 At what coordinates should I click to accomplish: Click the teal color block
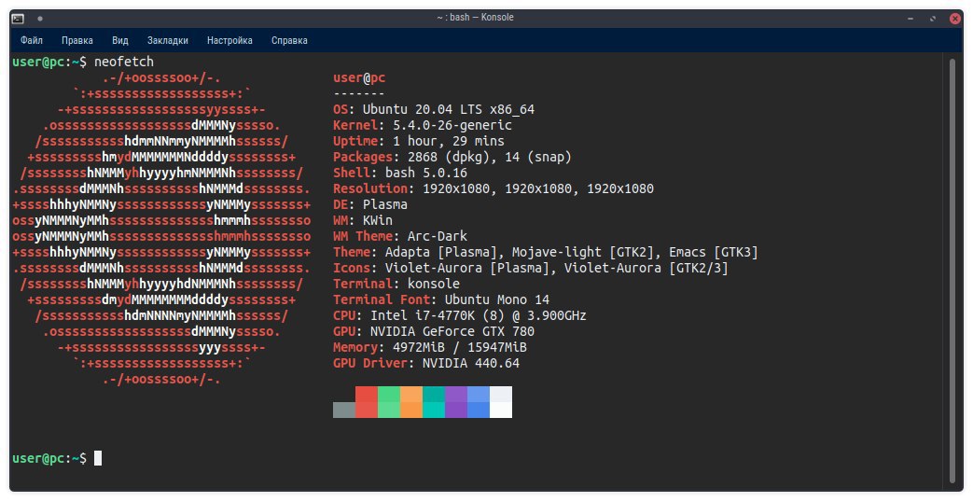[x=434, y=402]
